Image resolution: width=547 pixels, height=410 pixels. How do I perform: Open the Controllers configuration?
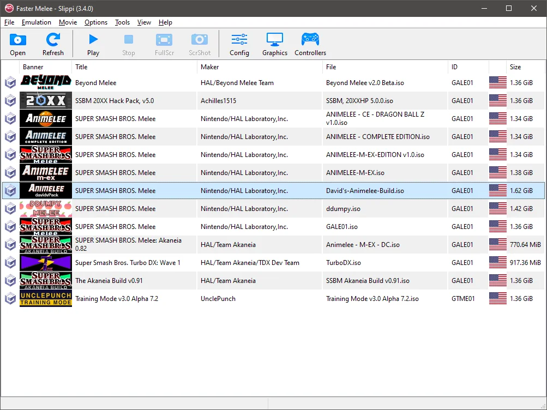310,44
